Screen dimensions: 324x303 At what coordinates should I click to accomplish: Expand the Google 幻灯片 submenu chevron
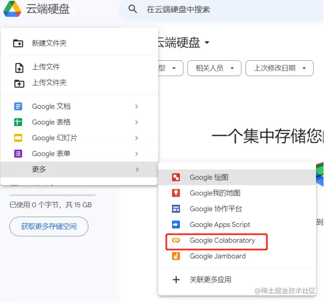tap(137, 138)
